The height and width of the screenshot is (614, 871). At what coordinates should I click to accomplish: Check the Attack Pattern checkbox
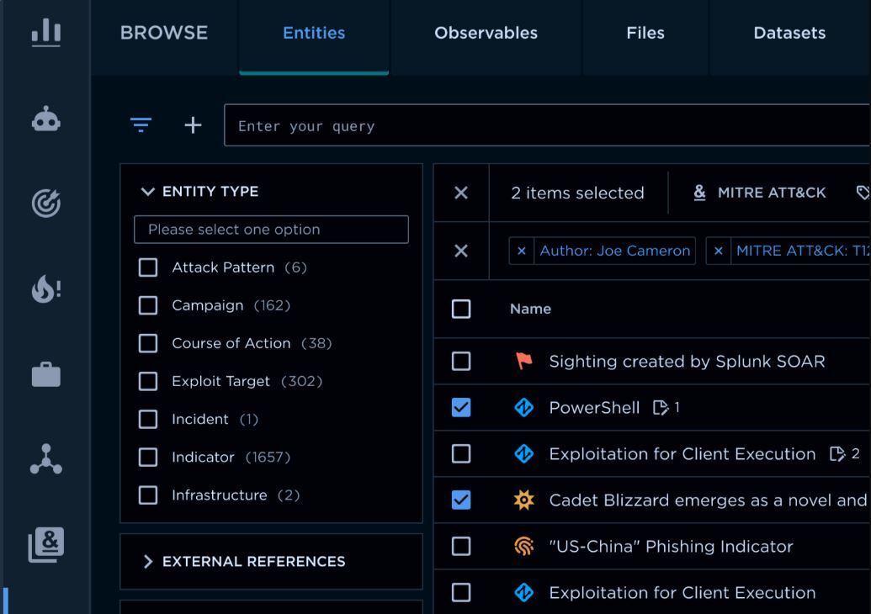(148, 267)
